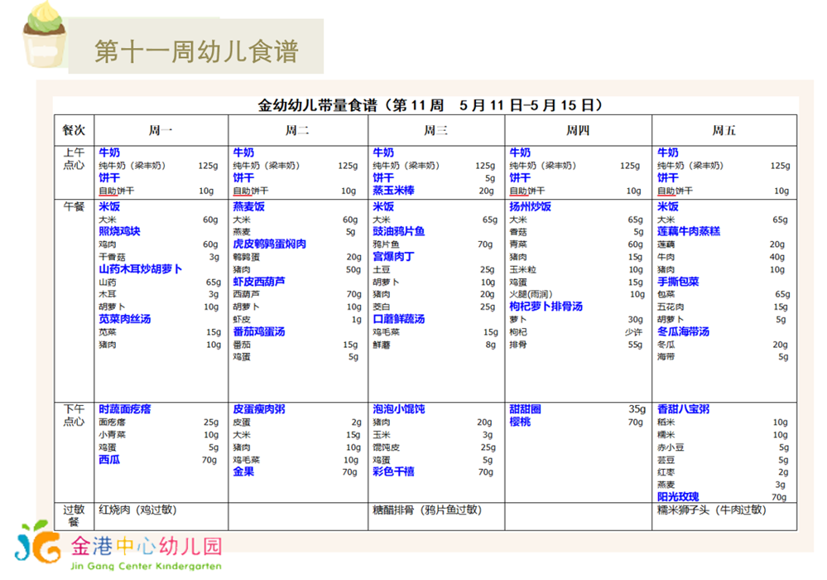
Task: Click the snack name 香甜八宝粥
Action: [684, 409]
